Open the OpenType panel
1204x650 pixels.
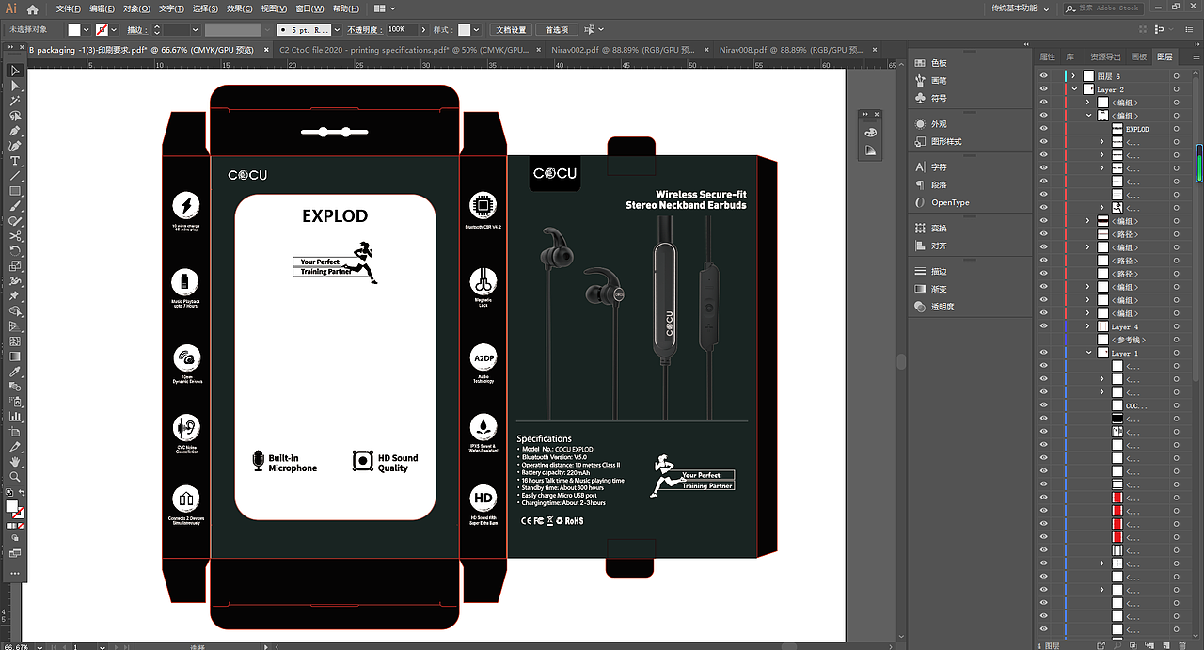(x=943, y=202)
